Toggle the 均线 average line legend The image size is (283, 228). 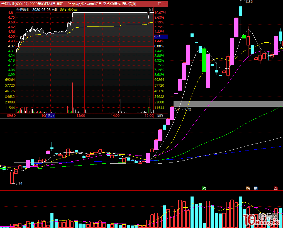tap(63, 10)
